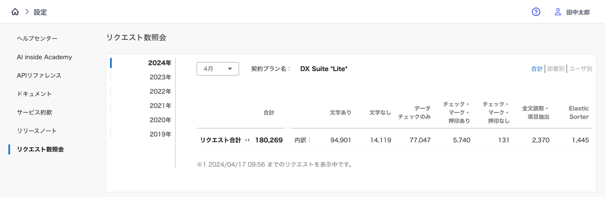View サービス約款 page

(x=34, y=112)
